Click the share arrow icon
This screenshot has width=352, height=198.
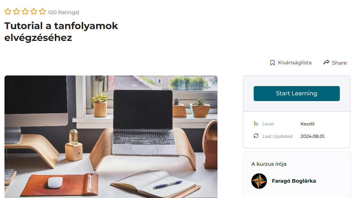coord(326,62)
